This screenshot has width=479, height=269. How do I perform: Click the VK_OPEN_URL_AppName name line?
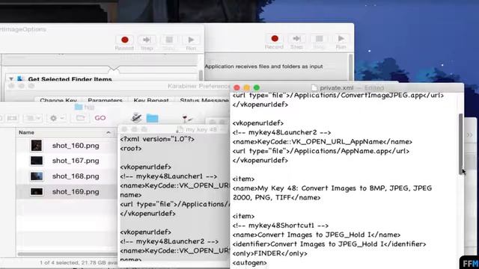323,142
